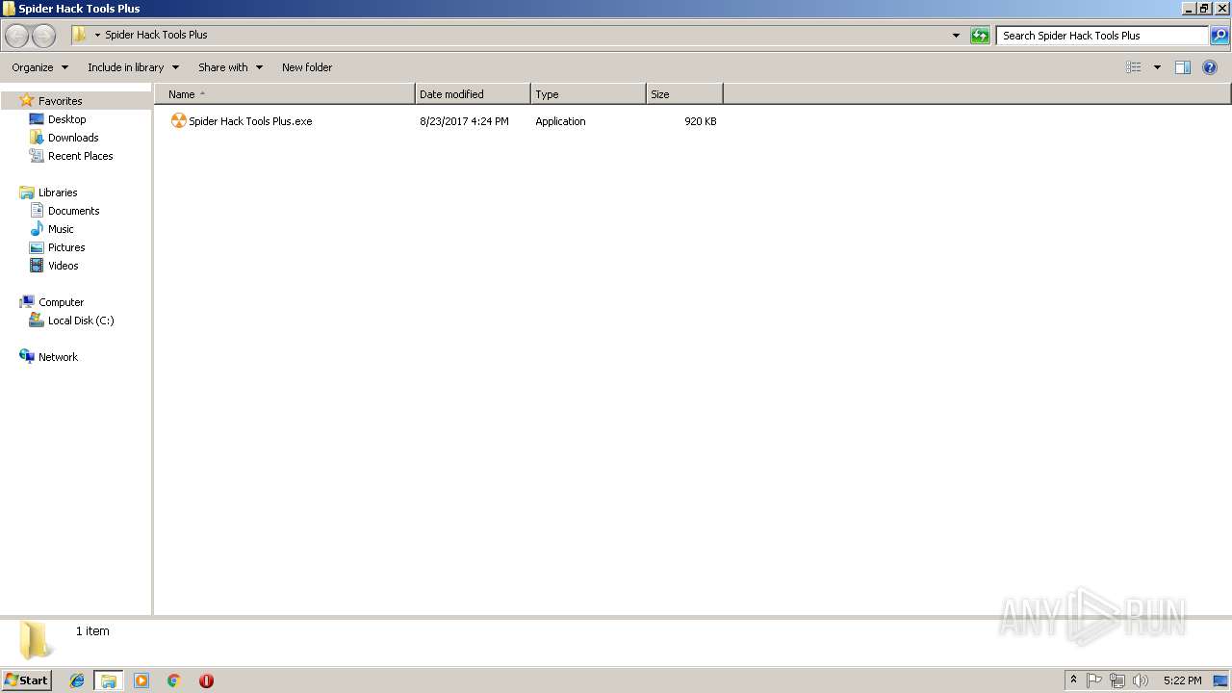Click the date 8/23/2017 4:24 PM cell
Image resolution: width=1232 pixels, height=693 pixels.
(x=464, y=121)
